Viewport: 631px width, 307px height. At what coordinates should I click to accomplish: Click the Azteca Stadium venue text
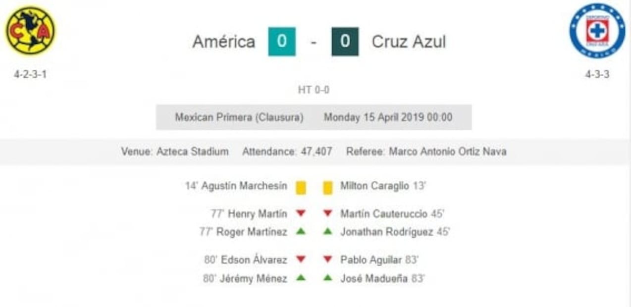point(192,152)
